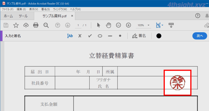Click the フリガナ label text
Screen dimensions: 209x111
pyautogui.click(x=103, y=80)
